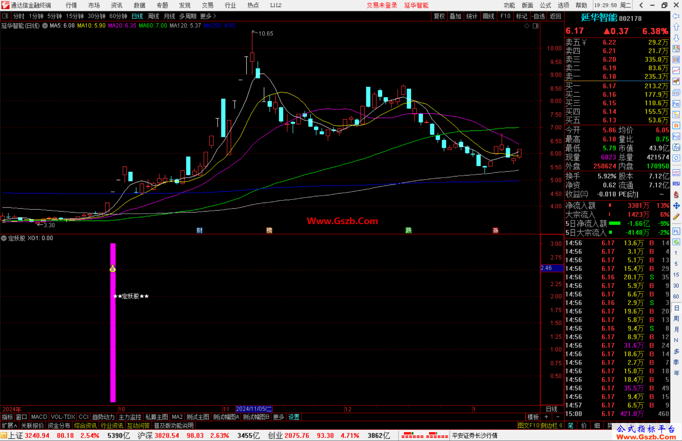This screenshot has width=682, height=441.
Task: Click the panel layout icon atop main chart
Action: [x=535, y=26]
